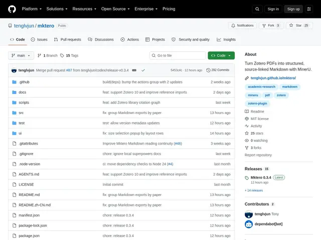
Task: Open the .node-version file
Action: [x=30, y=164]
